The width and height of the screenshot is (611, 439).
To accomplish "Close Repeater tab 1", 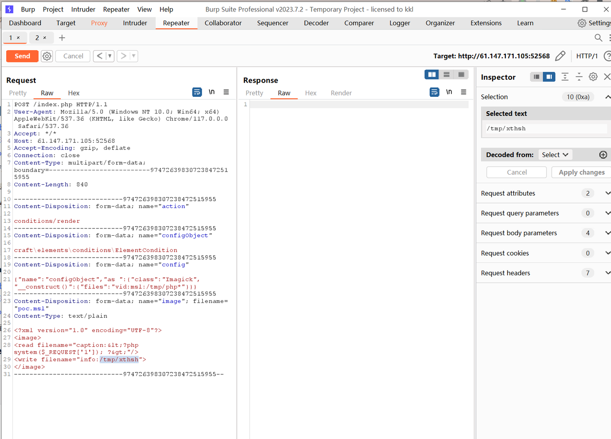I will tap(18, 38).
